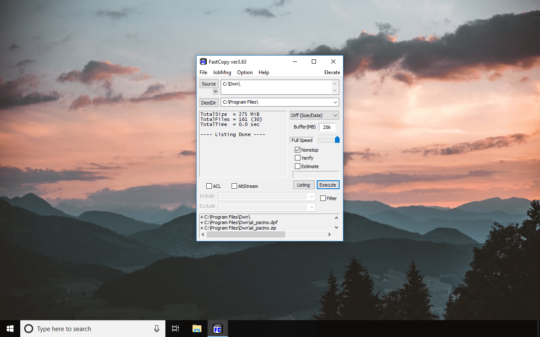The width and height of the screenshot is (540, 337).
Task: Click the al_pacino.dpf log line
Action: click(239, 222)
